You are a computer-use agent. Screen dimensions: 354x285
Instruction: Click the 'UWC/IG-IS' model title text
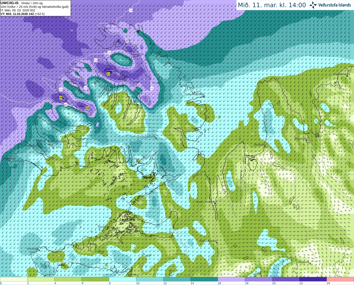pyautogui.click(x=9, y=3)
